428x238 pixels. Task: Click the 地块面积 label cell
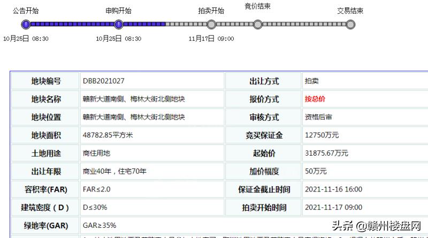(x=45, y=135)
